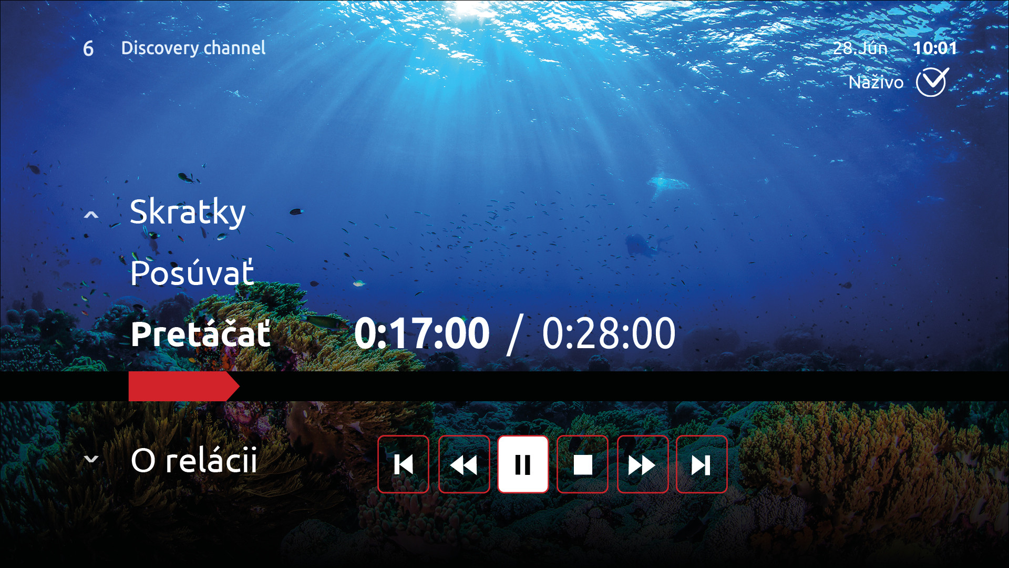This screenshot has width=1009, height=568.
Task: Skip to next with the skip-forward icon
Action: coord(702,464)
